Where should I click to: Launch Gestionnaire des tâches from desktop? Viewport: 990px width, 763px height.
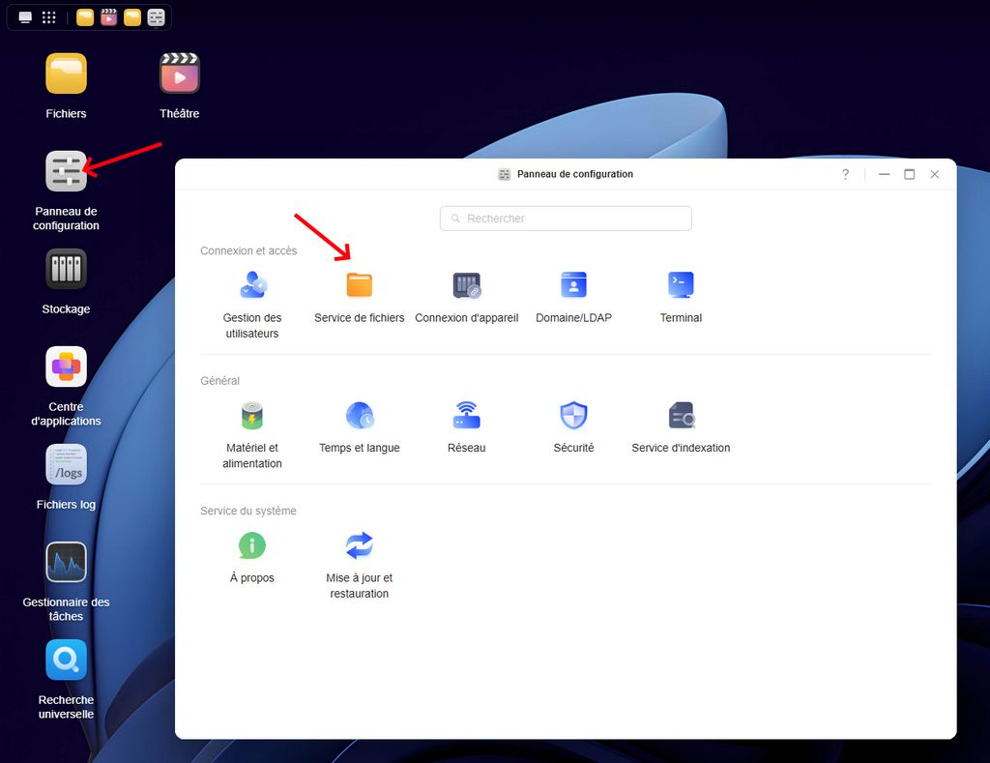click(66, 563)
